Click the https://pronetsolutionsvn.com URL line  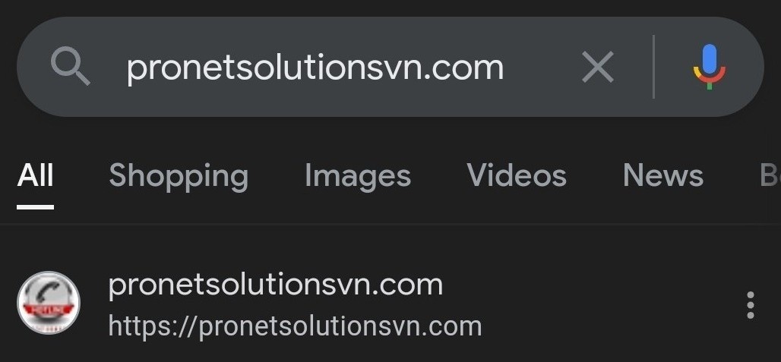click(x=295, y=326)
